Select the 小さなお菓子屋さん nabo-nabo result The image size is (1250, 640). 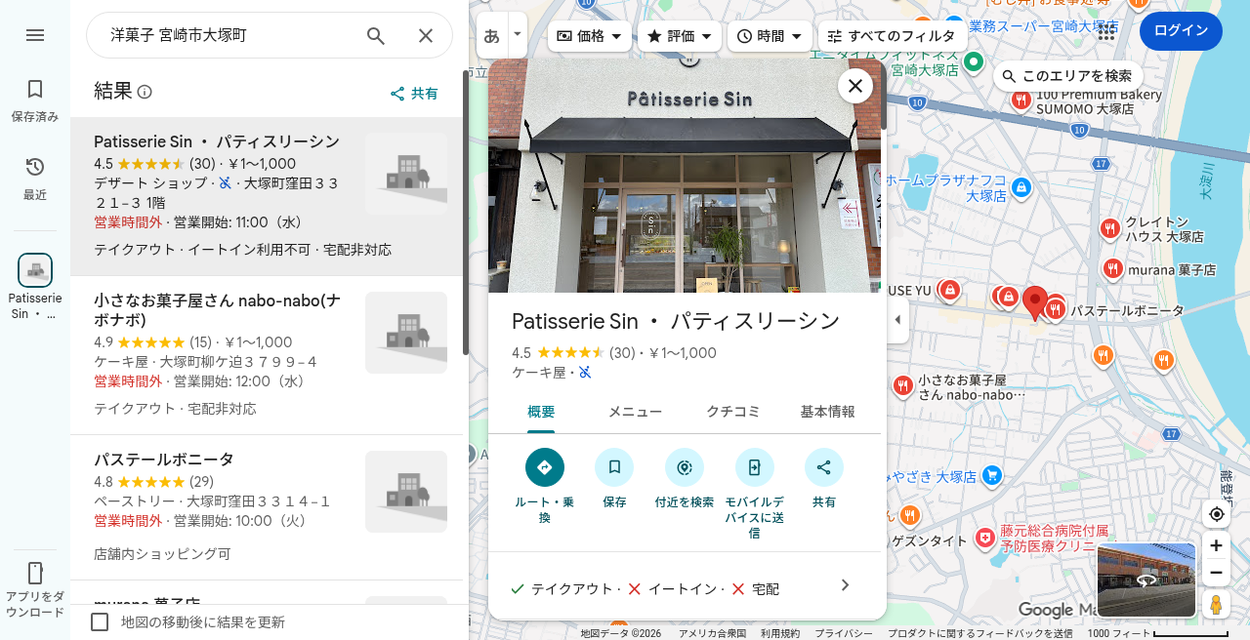(x=267, y=355)
